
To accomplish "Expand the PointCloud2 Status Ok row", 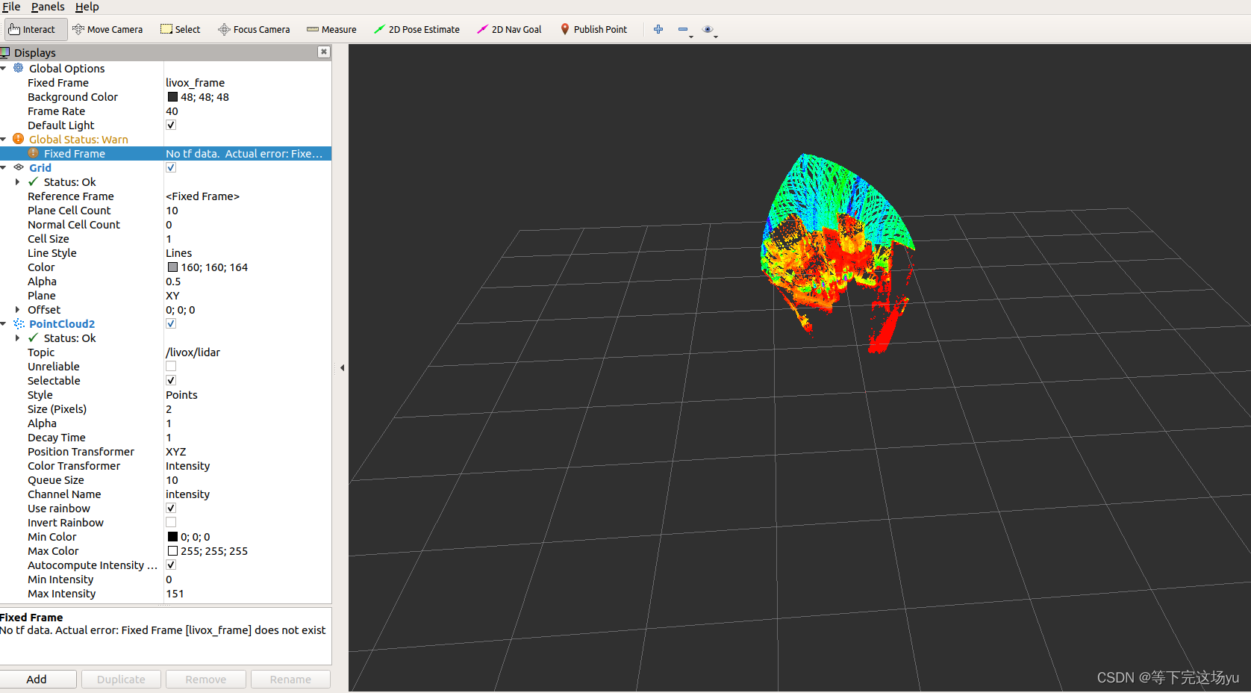I will 17,338.
